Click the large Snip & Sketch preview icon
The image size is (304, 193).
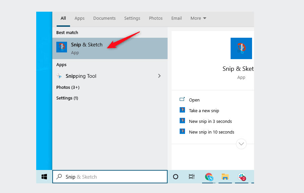tap(241, 48)
